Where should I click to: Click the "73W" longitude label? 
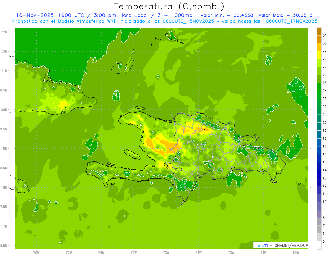tap(134, 252)
